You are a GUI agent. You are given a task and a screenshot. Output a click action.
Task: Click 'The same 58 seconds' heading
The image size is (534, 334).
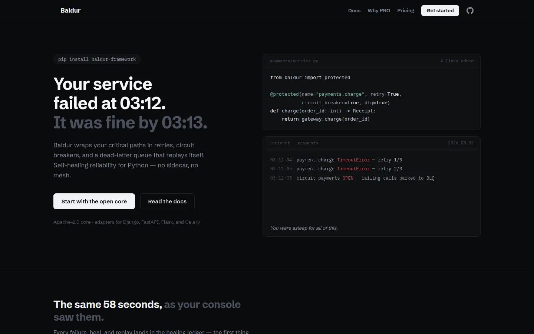(x=108, y=304)
